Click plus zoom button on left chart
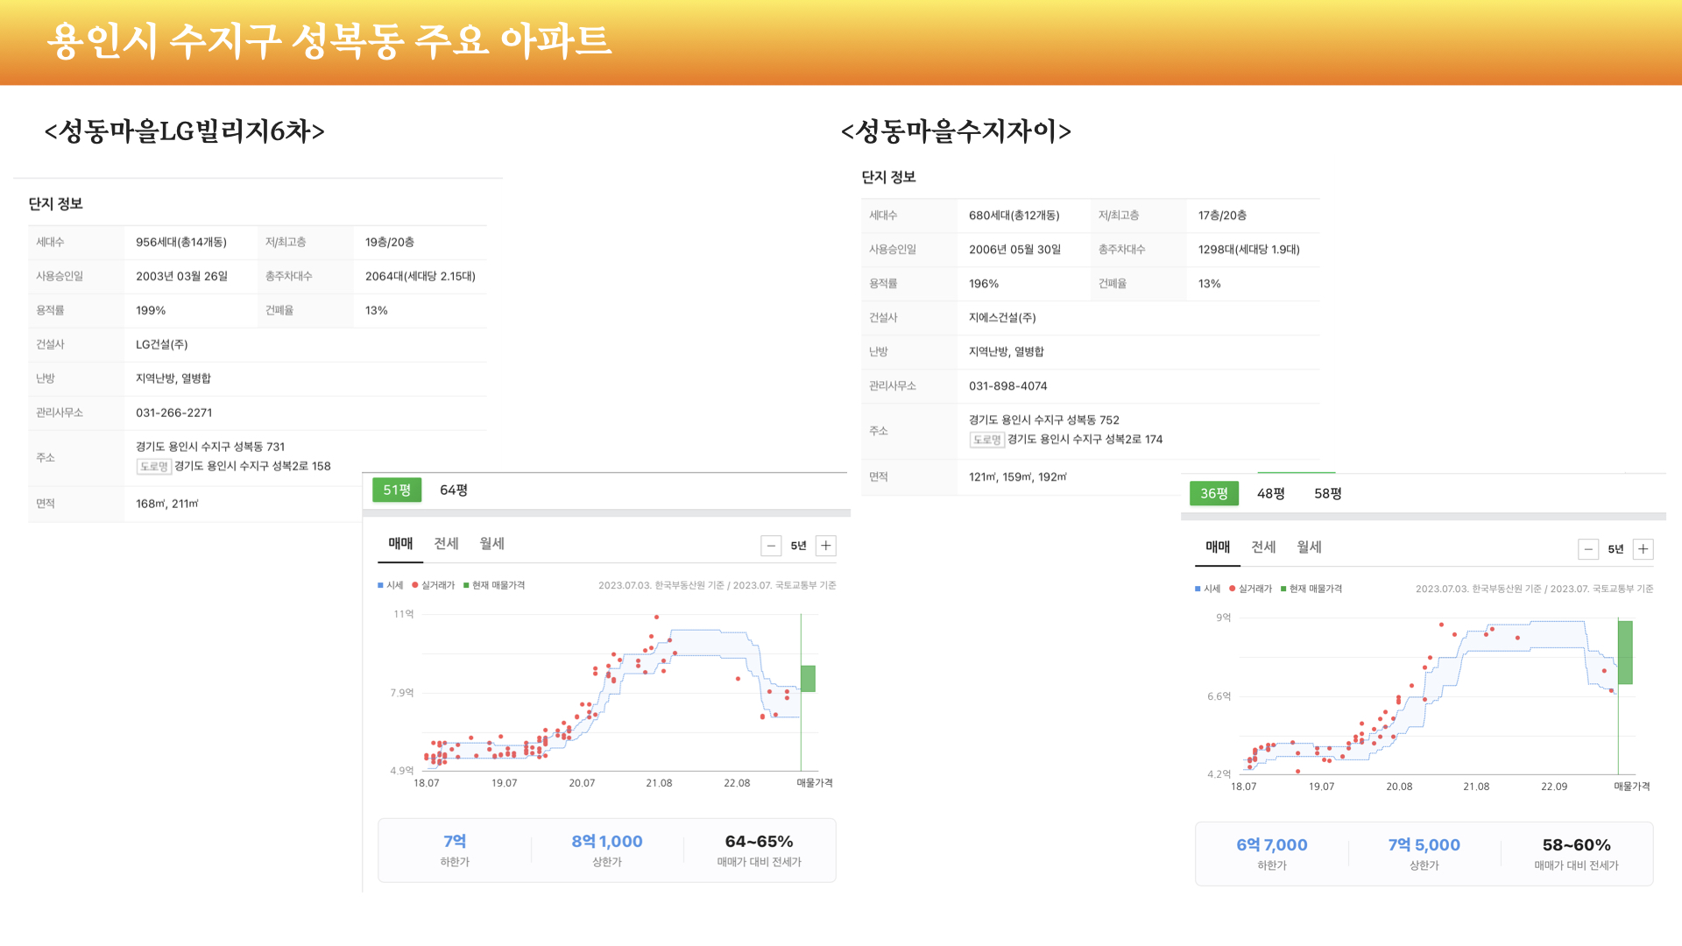This screenshot has width=1682, height=946. click(825, 546)
